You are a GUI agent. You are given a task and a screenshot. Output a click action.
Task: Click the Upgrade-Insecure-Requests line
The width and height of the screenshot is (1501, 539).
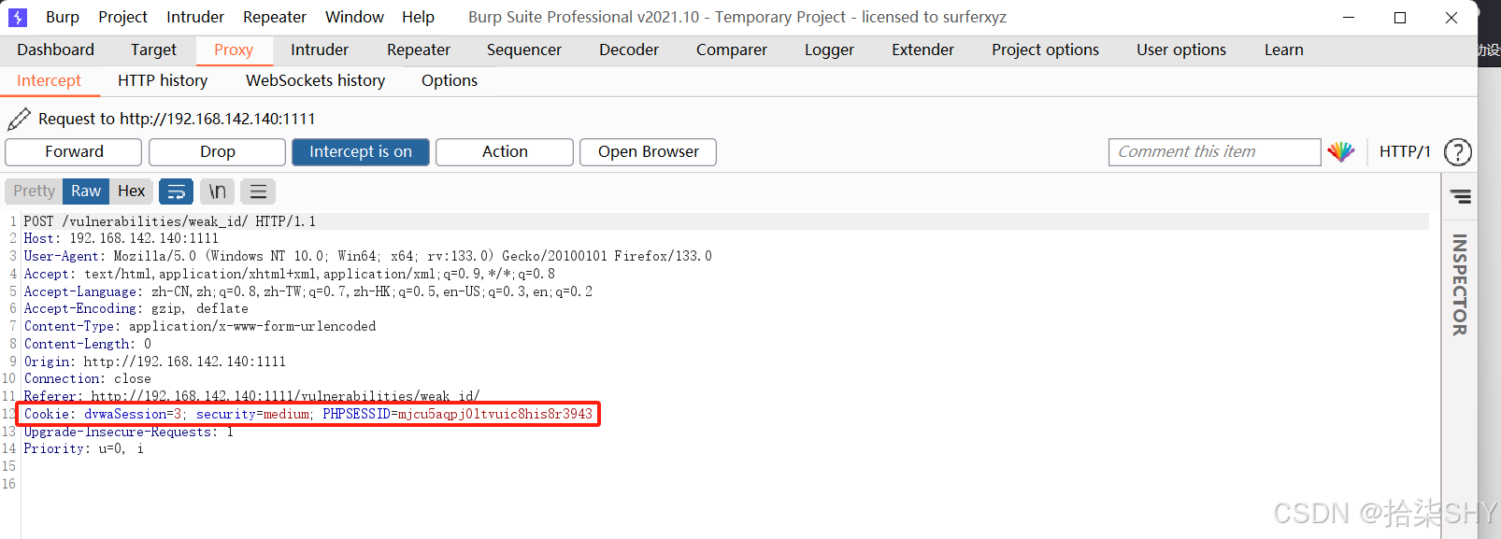128,432
